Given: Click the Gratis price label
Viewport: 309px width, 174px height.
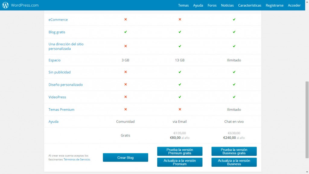Looking at the screenshot, I should (125, 136).
